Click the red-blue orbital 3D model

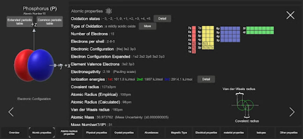tap(32, 65)
